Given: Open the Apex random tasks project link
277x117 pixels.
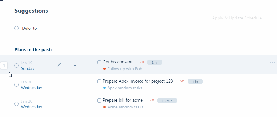Looking at the screenshot, I should point(125,88).
